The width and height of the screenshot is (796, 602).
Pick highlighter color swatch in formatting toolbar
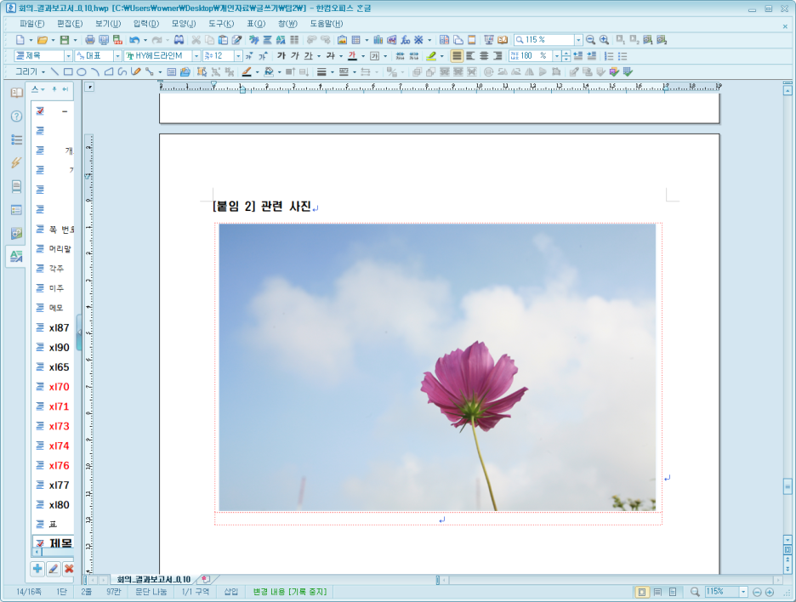point(431,56)
